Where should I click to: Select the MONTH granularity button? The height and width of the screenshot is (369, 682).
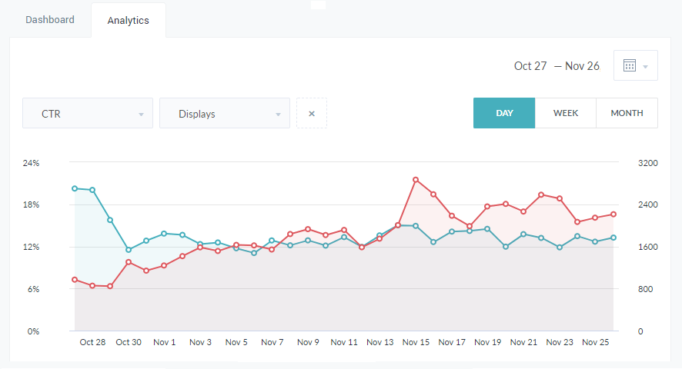(627, 113)
